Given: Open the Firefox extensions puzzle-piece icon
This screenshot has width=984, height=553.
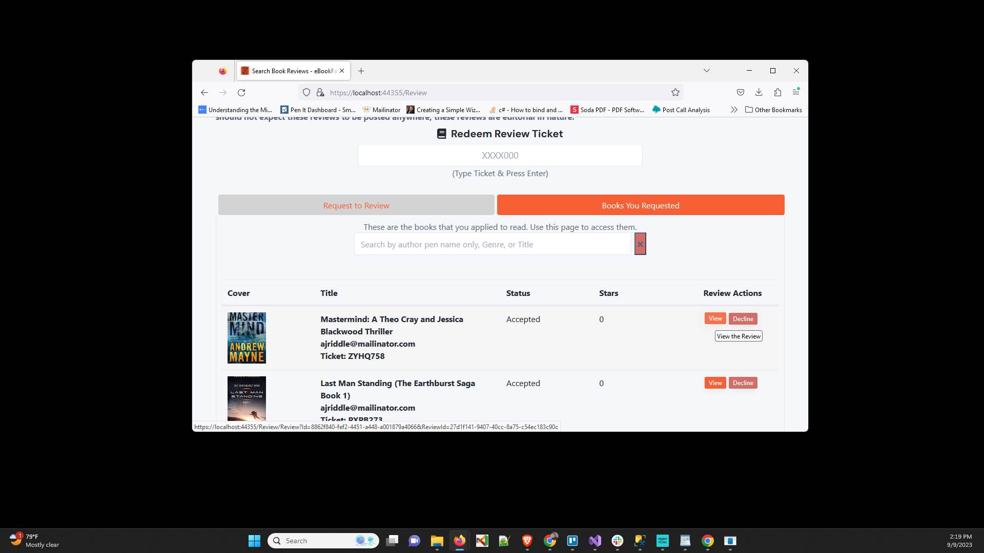Looking at the screenshot, I should 777,93.
